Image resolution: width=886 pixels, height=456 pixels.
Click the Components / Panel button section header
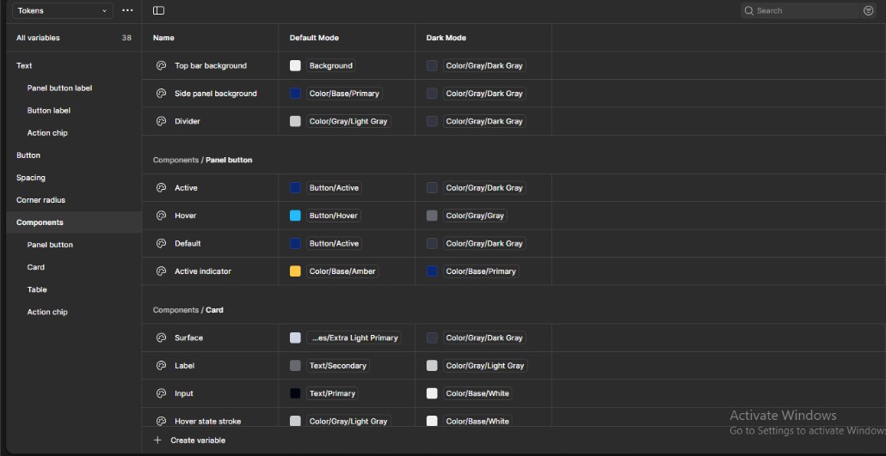coord(202,161)
